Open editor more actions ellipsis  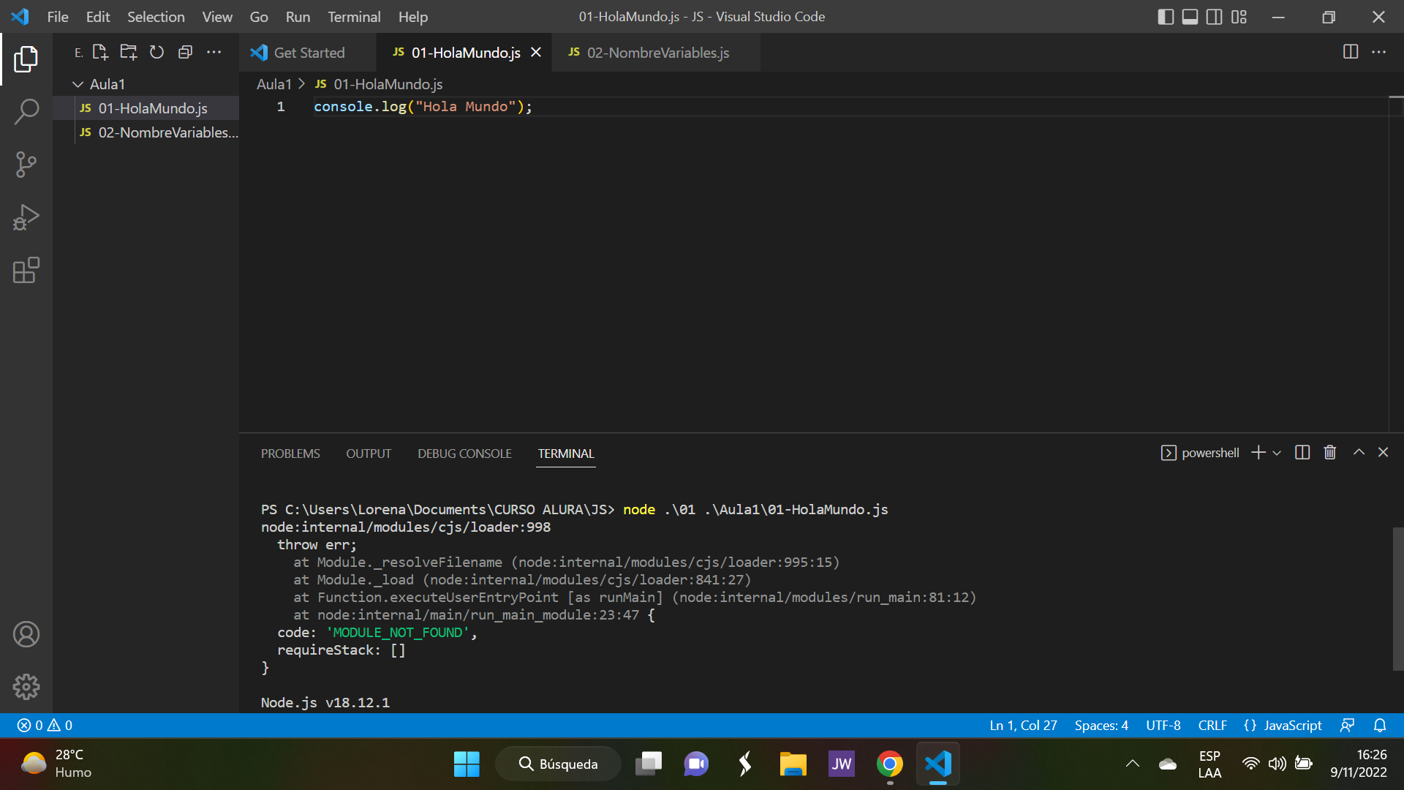[1378, 52]
